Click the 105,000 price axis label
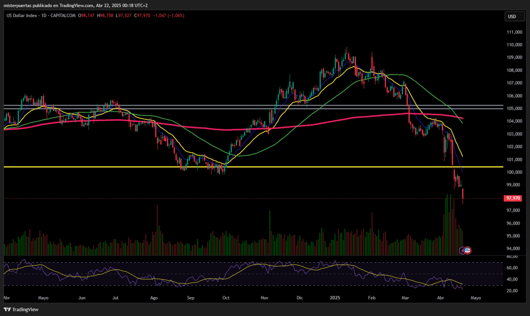 [515, 108]
